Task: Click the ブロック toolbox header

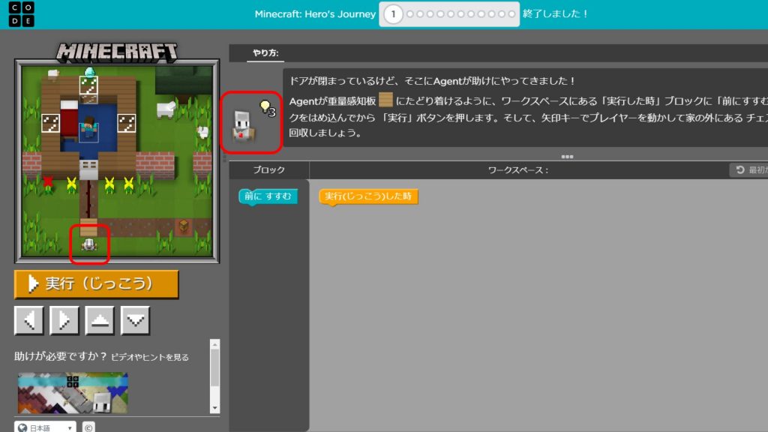Action: click(269, 170)
